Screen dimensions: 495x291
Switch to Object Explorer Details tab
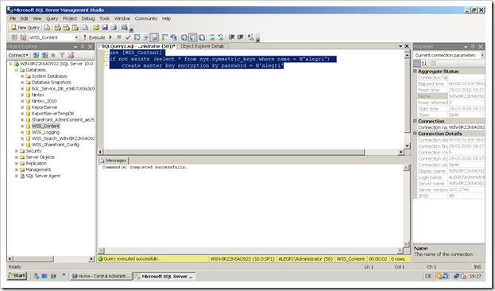click(x=203, y=46)
